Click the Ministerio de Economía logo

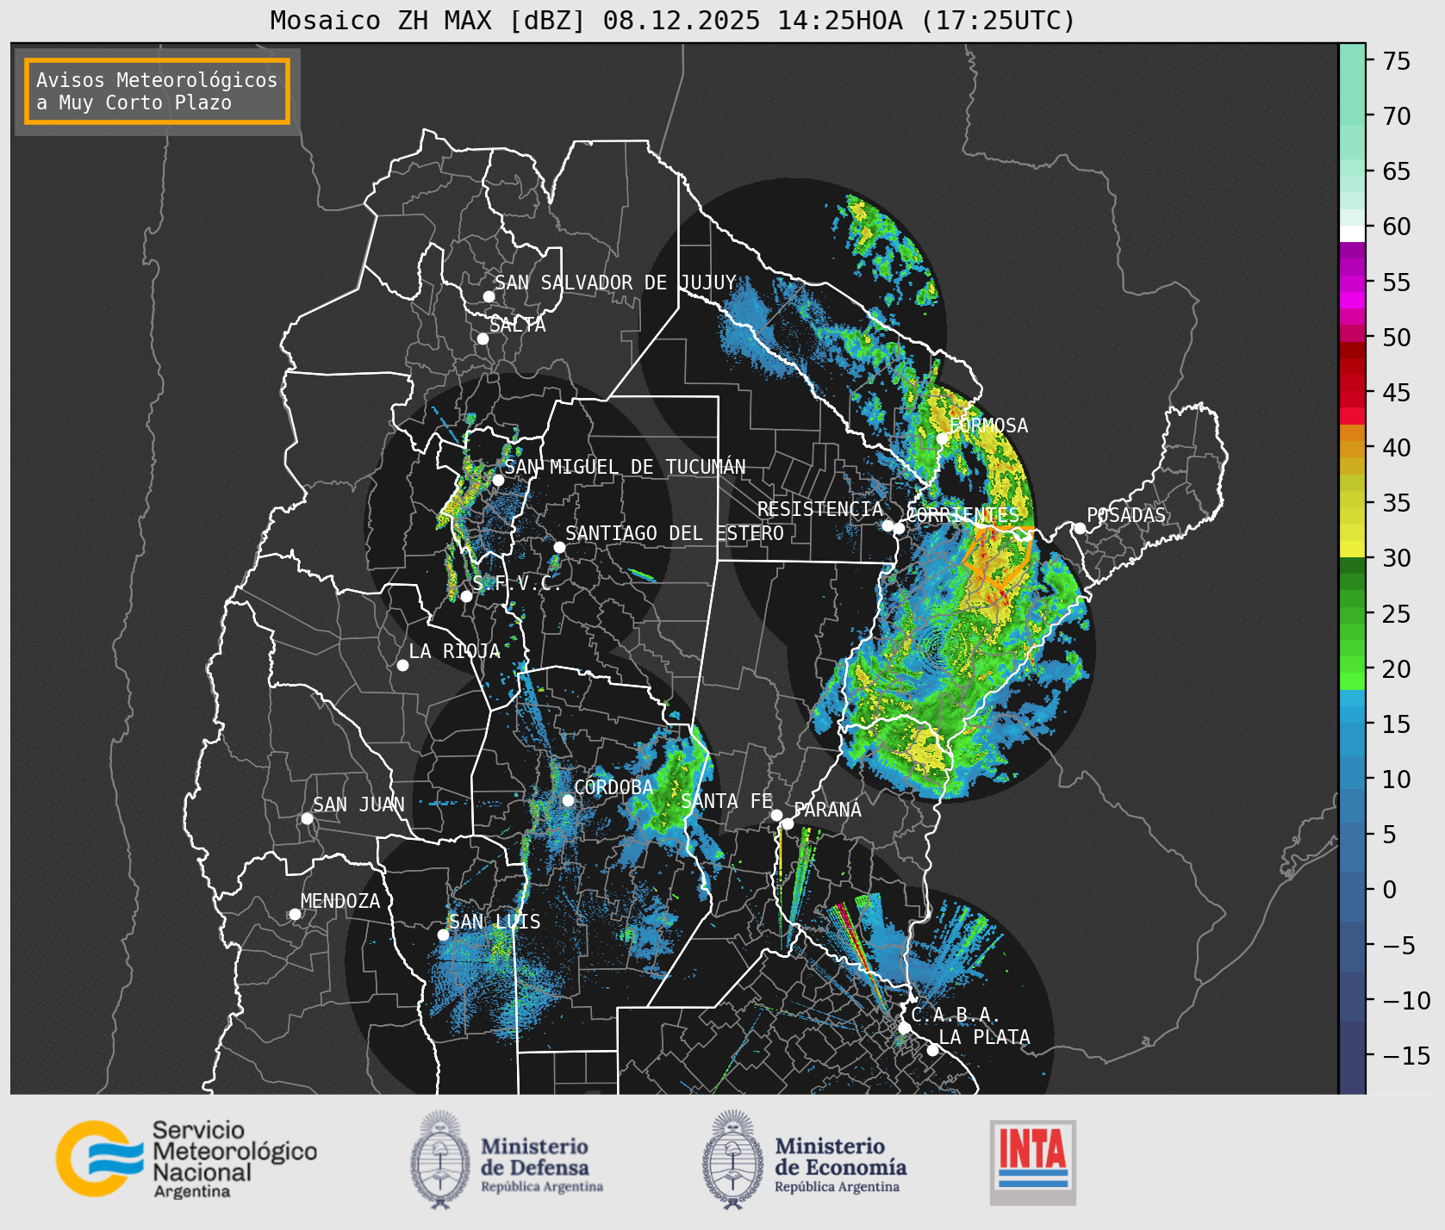pyautogui.click(x=805, y=1159)
